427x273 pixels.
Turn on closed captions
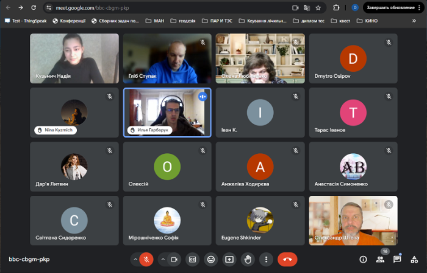(192, 259)
